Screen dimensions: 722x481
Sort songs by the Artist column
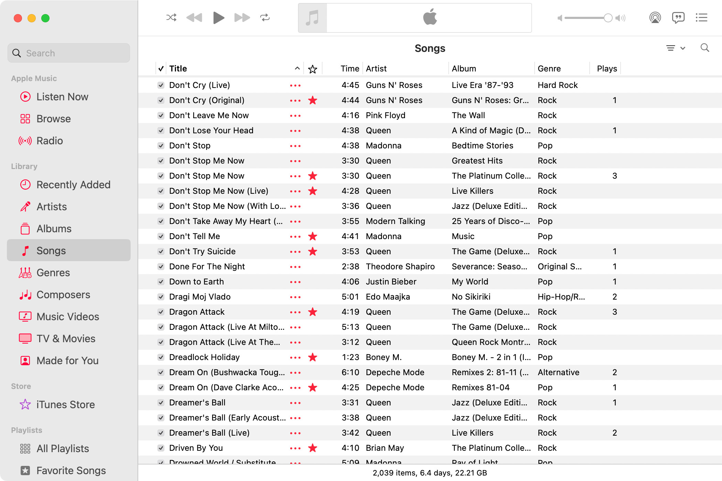(376, 68)
